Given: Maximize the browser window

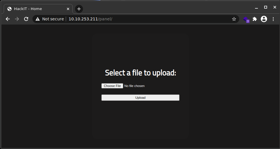Looking at the screenshot, I should coord(266,7).
